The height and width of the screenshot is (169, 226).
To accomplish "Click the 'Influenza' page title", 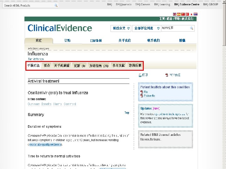I will 38,54.
